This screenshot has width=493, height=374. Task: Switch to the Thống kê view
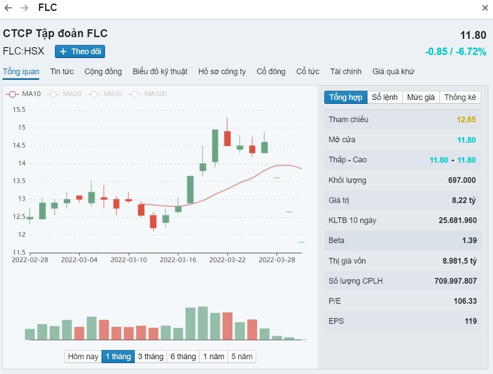[460, 97]
